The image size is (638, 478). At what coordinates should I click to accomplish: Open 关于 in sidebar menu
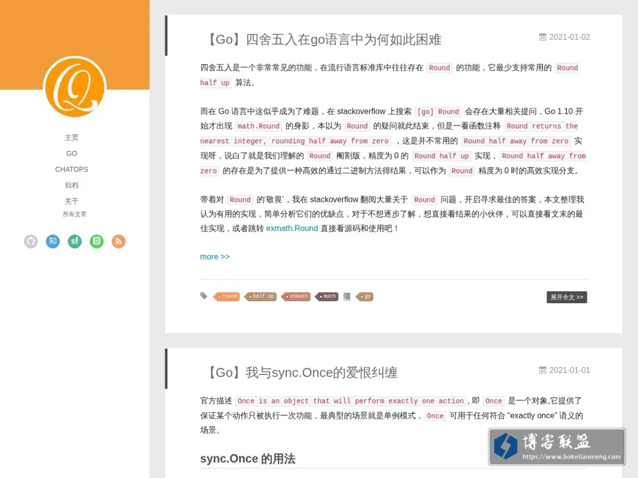72,201
